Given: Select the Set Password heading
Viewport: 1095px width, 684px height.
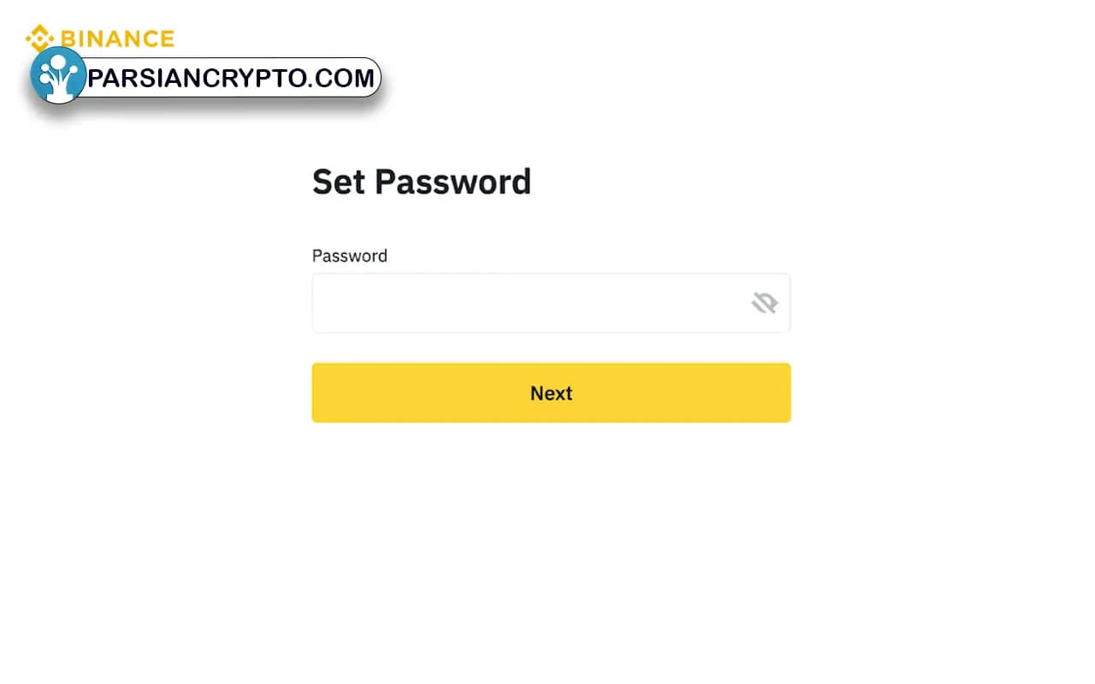Looking at the screenshot, I should 422,182.
